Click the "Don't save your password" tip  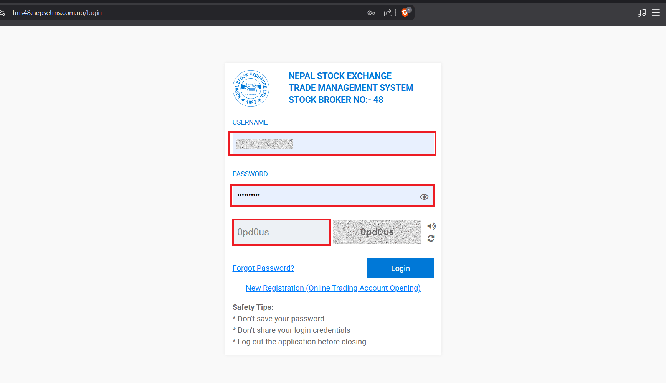click(x=278, y=319)
